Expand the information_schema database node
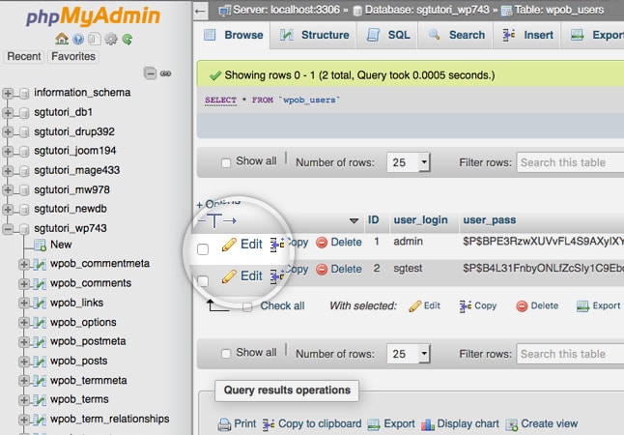 point(7,94)
